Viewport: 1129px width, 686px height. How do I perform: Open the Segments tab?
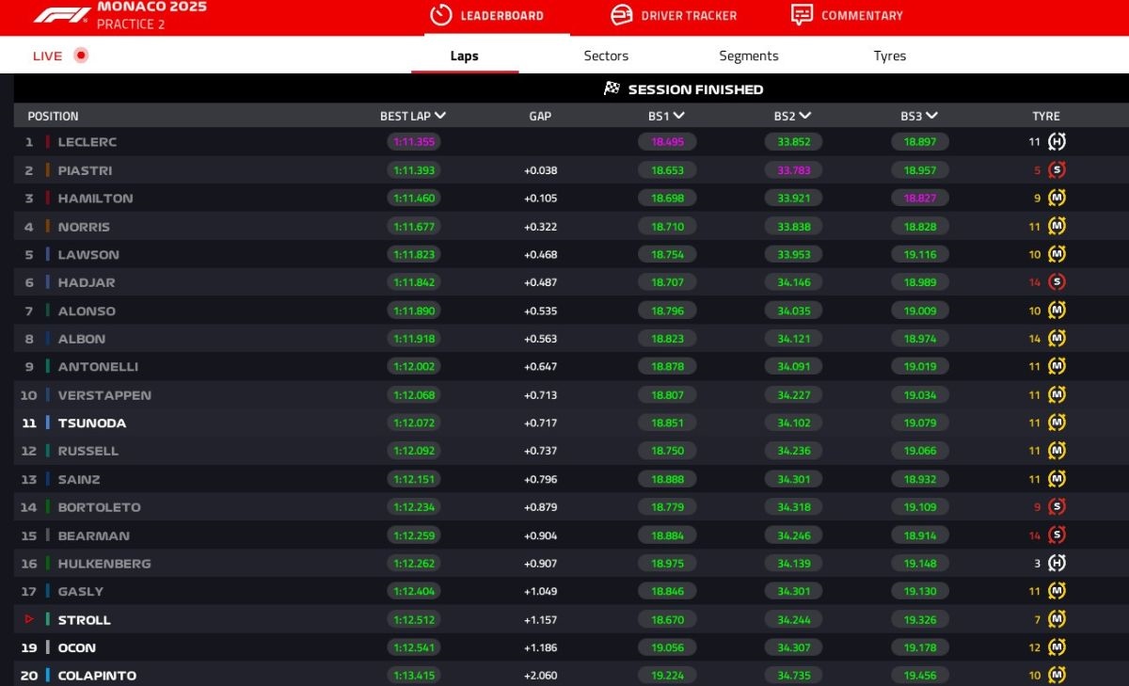tap(748, 56)
